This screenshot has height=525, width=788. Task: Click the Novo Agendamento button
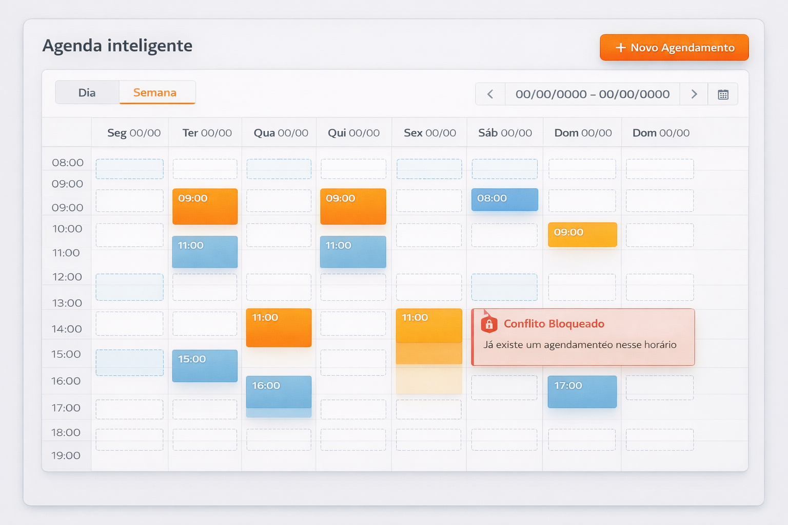674,47
